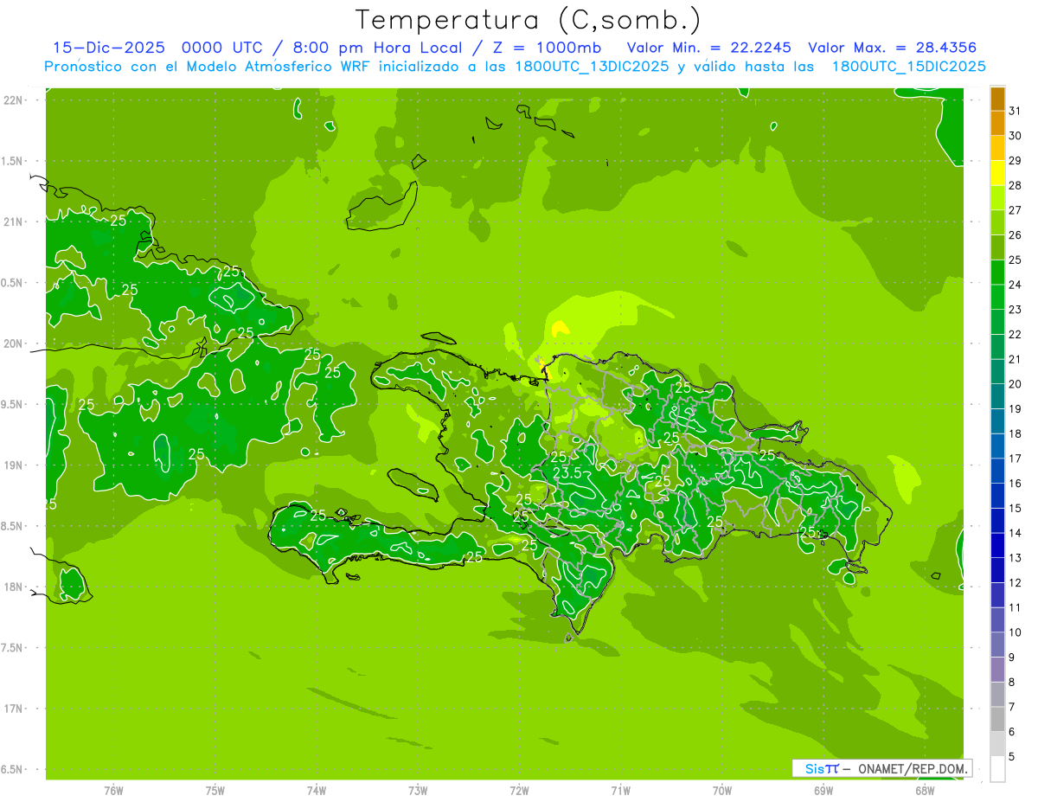The image size is (1038, 802).
Task: Click the "31" value on the color scale
Action: [1015, 111]
